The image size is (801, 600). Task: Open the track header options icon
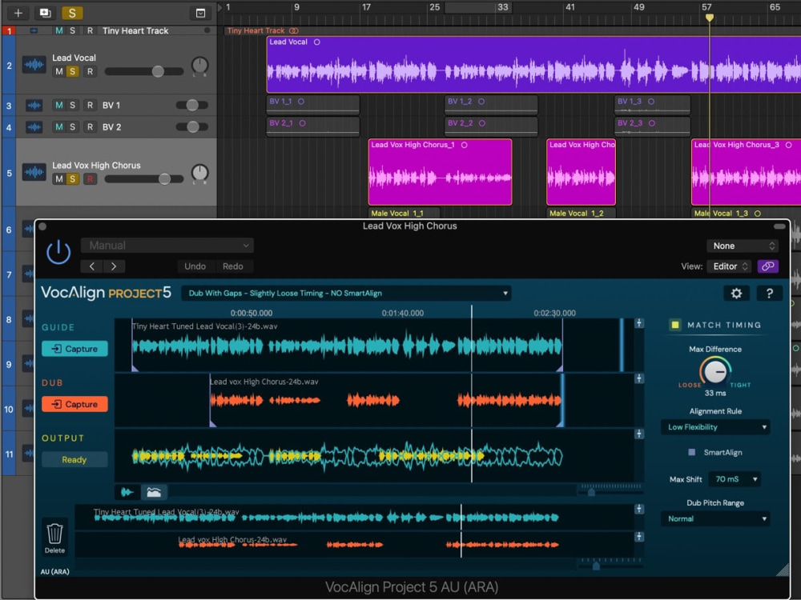click(201, 13)
